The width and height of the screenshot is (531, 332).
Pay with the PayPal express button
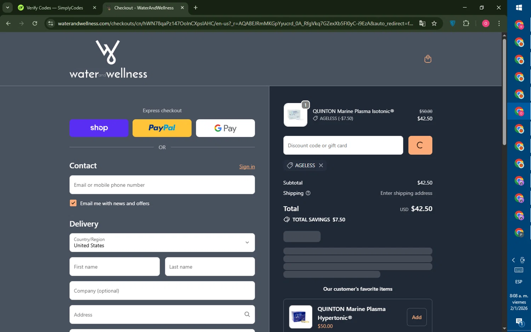[x=162, y=128]
